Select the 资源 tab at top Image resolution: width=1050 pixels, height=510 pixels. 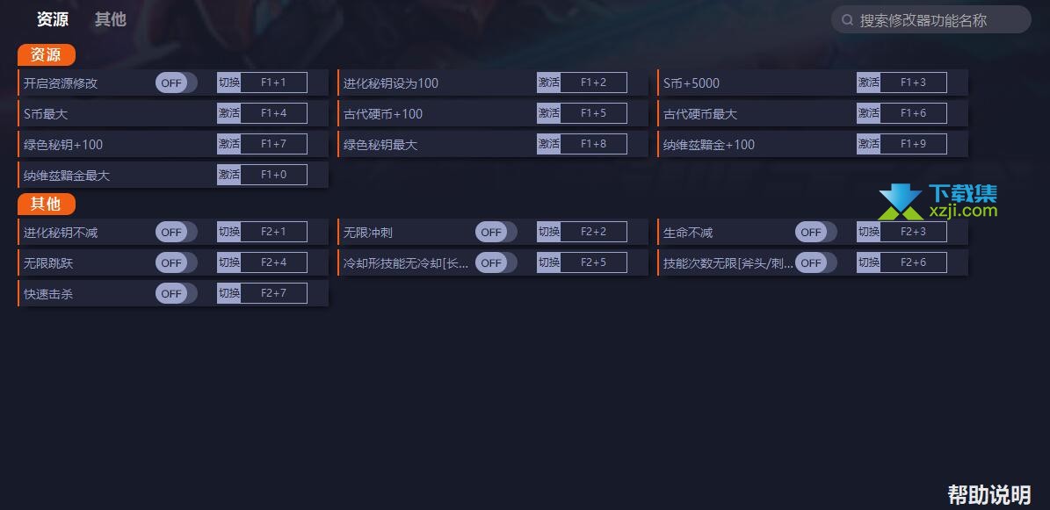coord(52,19)
